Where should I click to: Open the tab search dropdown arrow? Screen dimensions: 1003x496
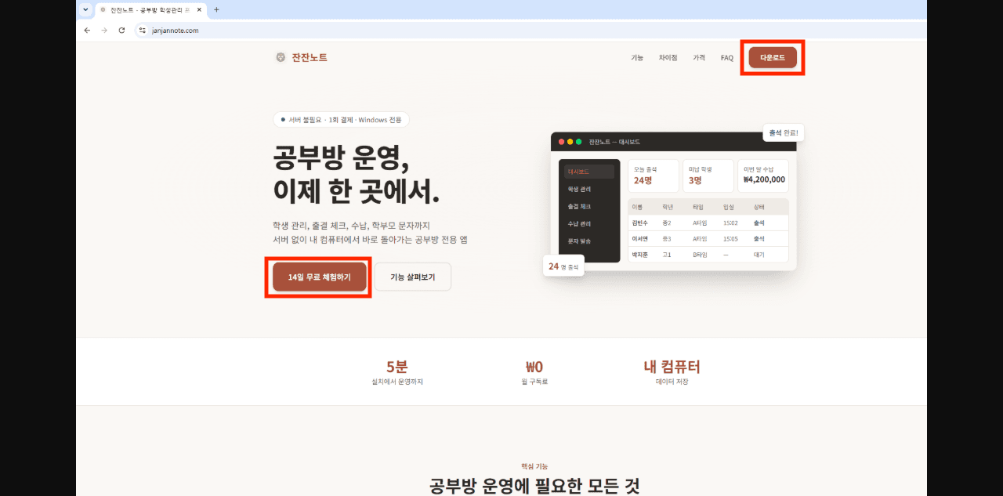point(85,9)
